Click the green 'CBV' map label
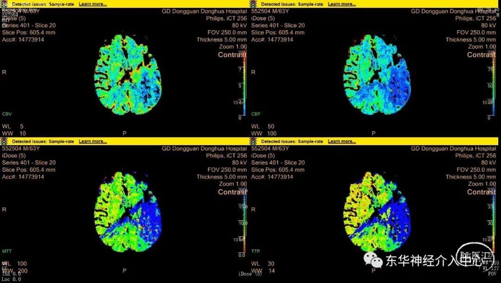Viewport: 501px width, 283px height. pos(6,114)
